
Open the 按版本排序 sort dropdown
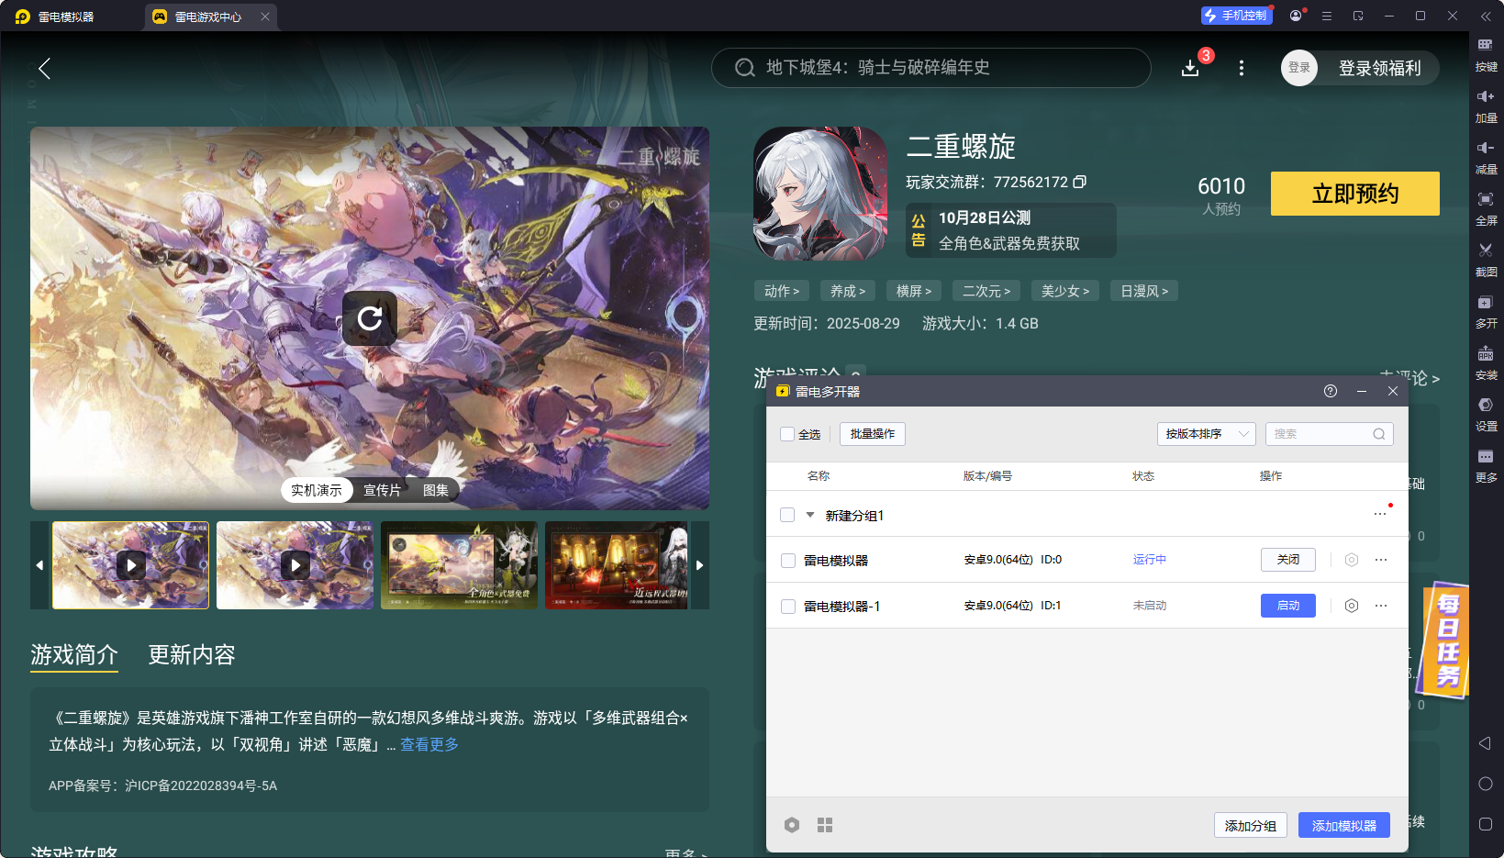click(1206, 434)
